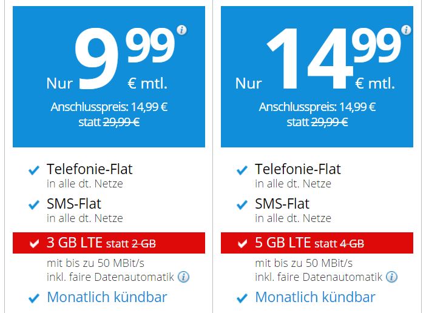Select the 9,99 € mtl. price box

point(109,77)
